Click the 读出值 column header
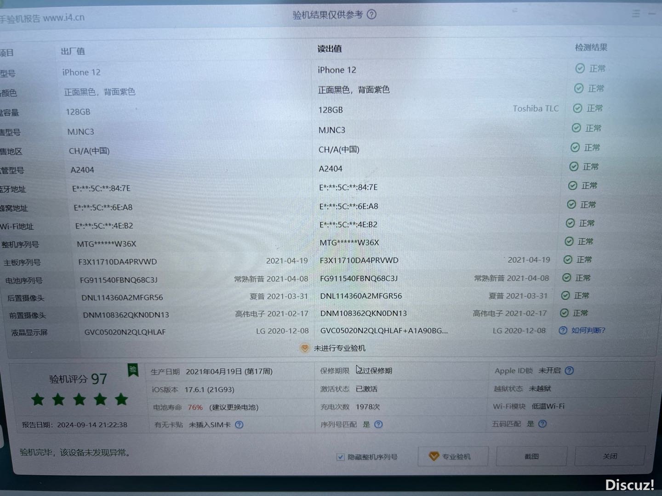Viewport: 662px width, 496px height. 330,49
